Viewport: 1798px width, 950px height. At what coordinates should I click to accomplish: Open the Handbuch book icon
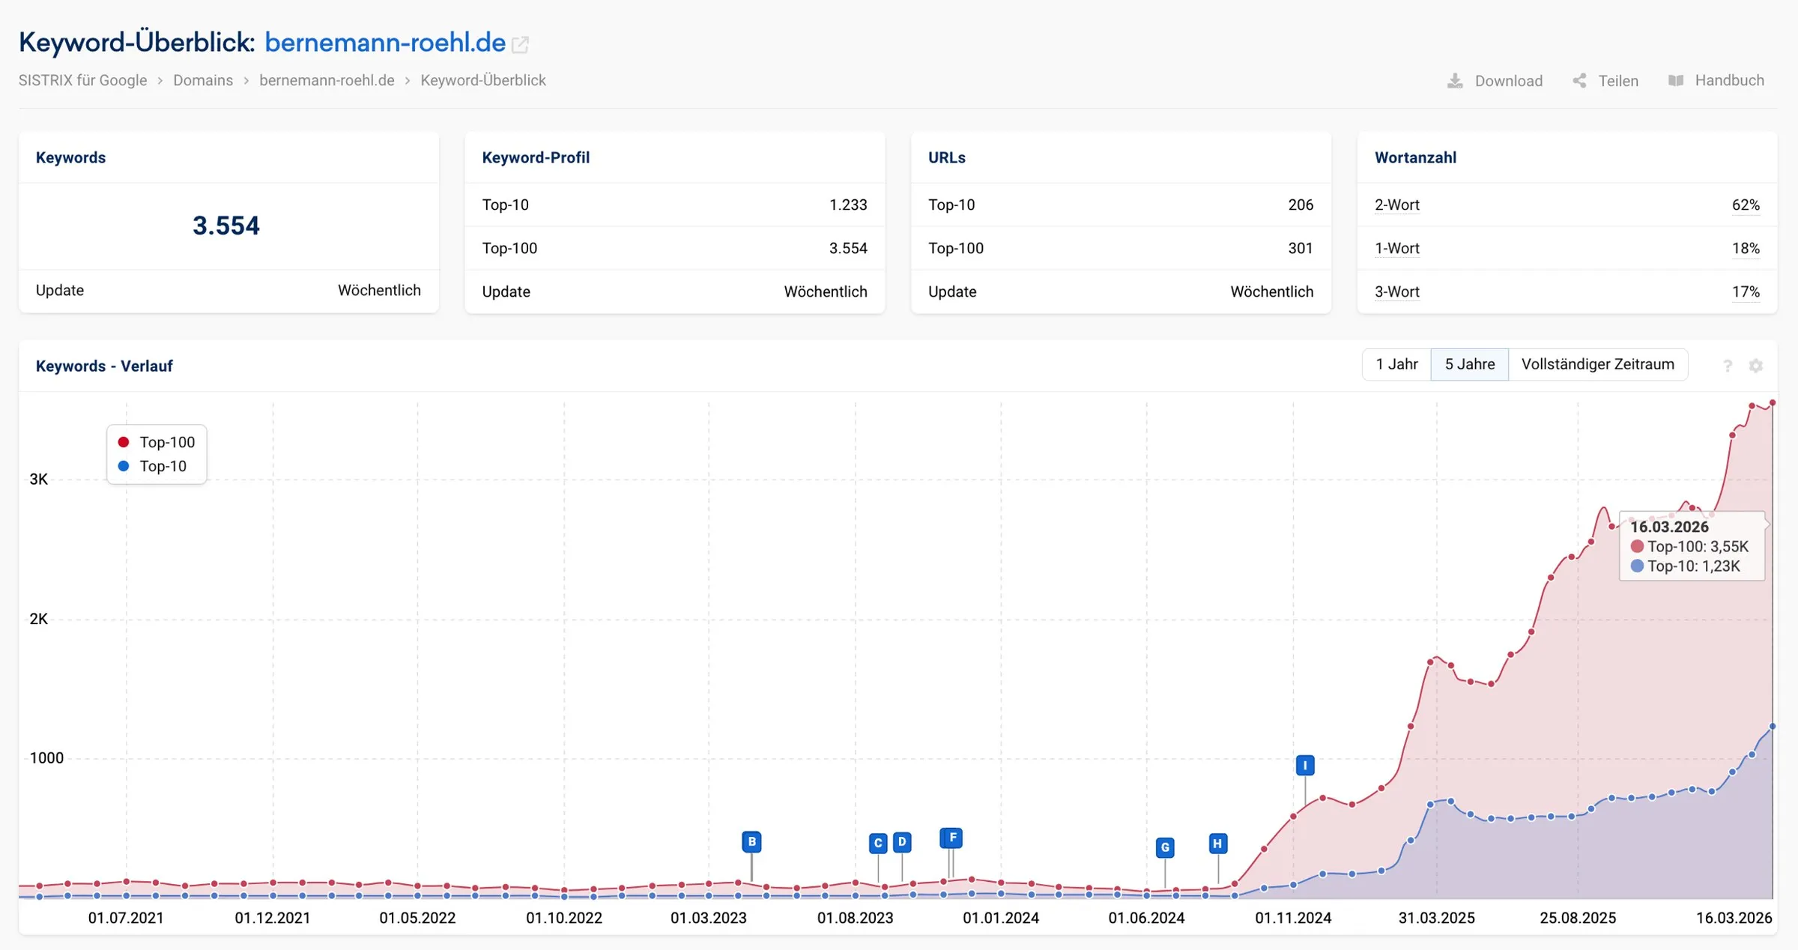tap(1676, 81)
